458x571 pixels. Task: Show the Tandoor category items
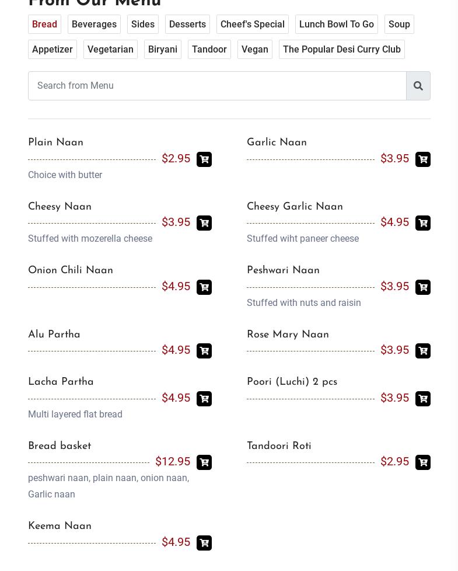(209, 50)
